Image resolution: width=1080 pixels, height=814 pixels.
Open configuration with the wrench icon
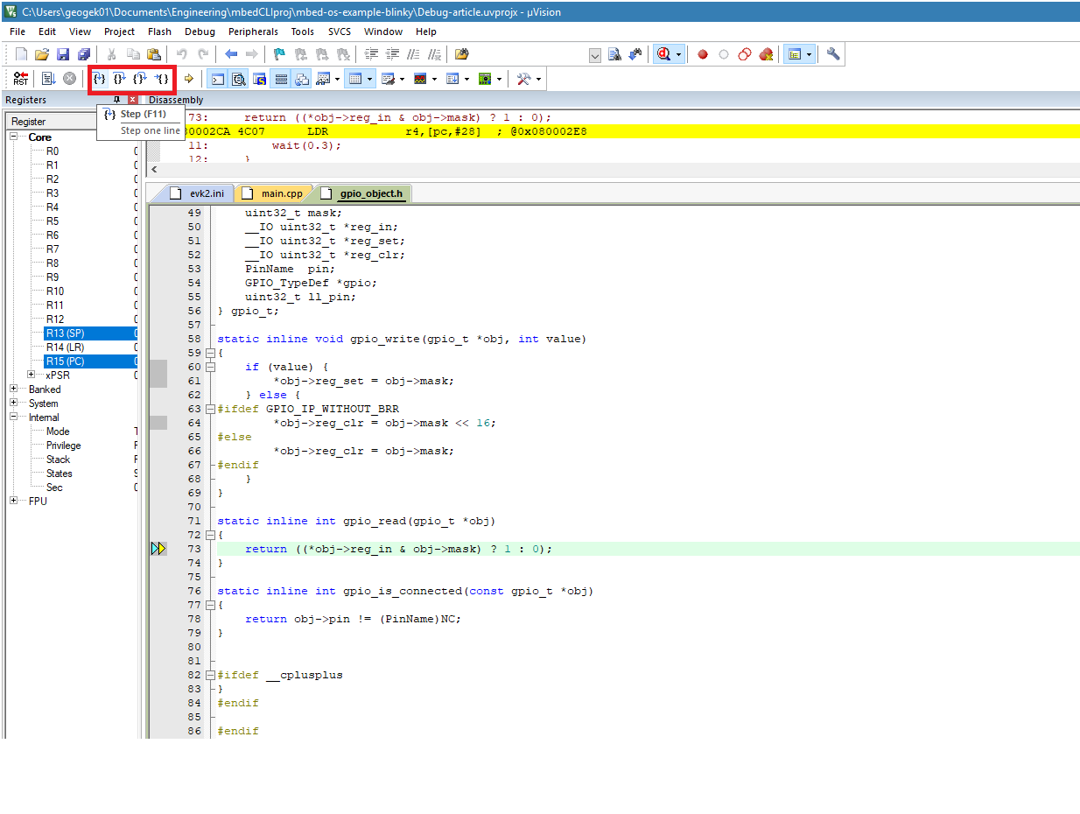tap(833, 54)
